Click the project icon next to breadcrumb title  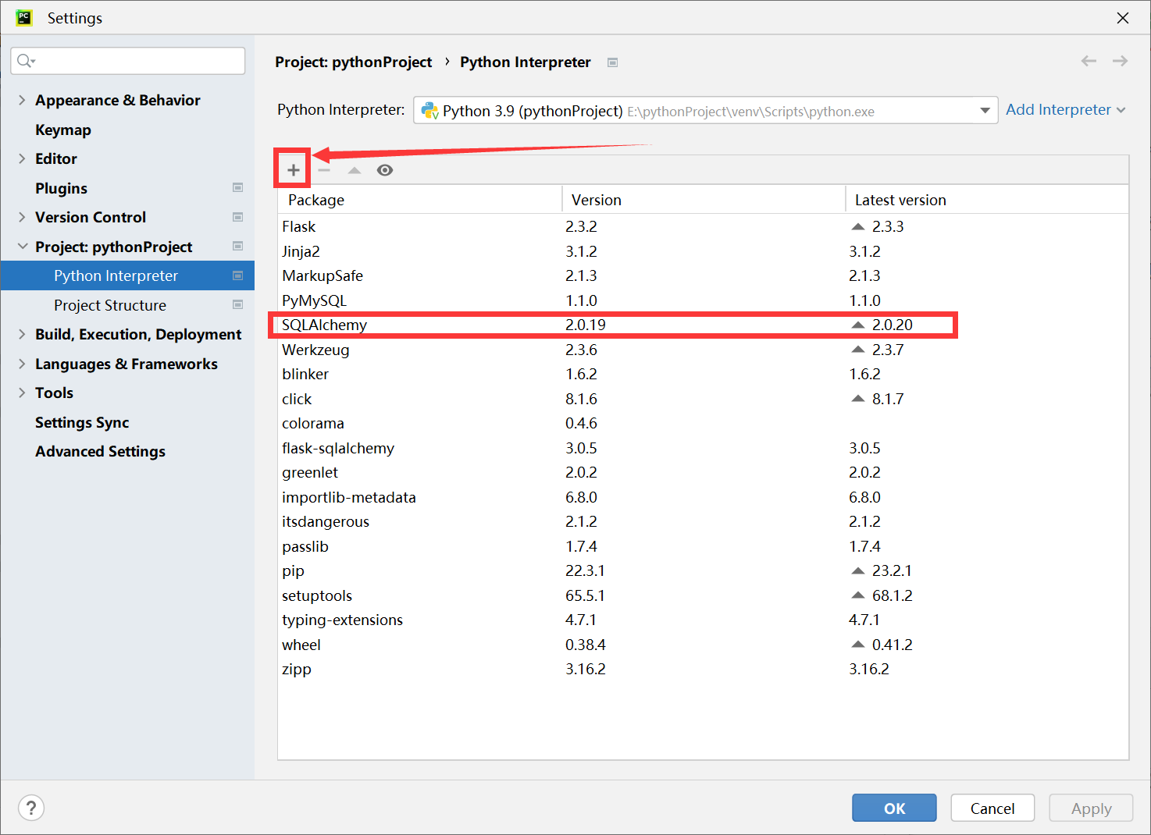pos(613,62)
